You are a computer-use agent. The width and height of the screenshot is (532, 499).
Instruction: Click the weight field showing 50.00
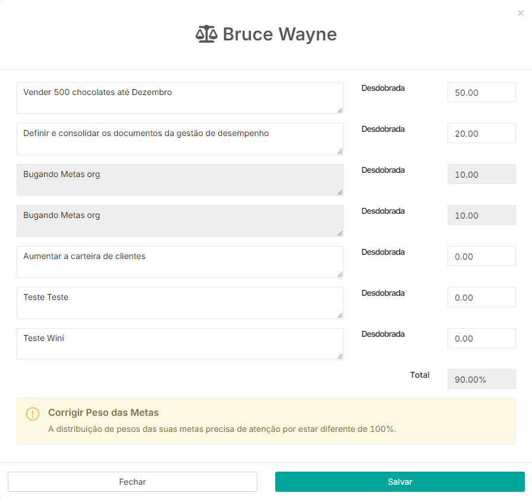point(481,92)
